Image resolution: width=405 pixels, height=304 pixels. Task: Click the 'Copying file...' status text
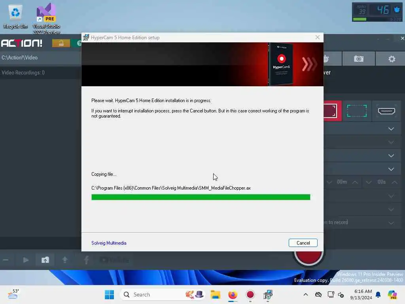(104, 174)
